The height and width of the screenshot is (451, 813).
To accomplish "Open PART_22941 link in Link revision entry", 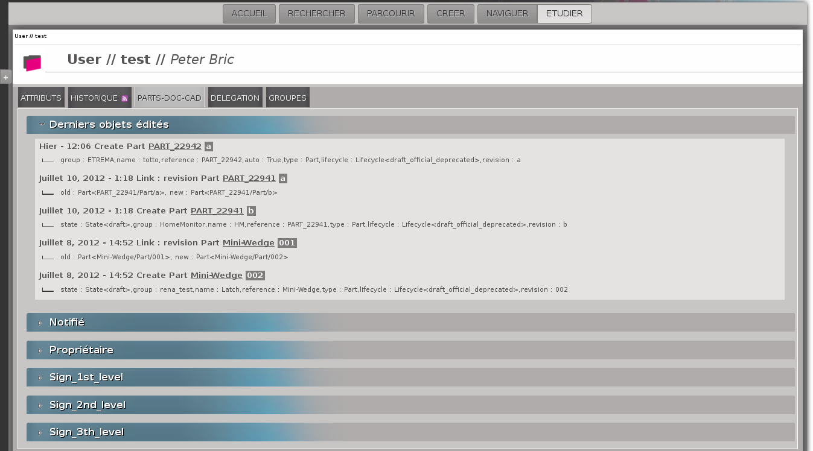I will 249,178.
